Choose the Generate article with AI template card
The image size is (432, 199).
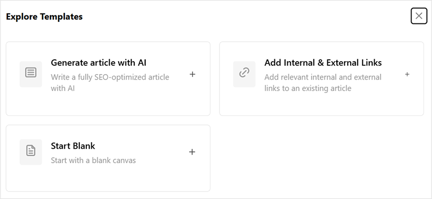[x=108, y=79]
